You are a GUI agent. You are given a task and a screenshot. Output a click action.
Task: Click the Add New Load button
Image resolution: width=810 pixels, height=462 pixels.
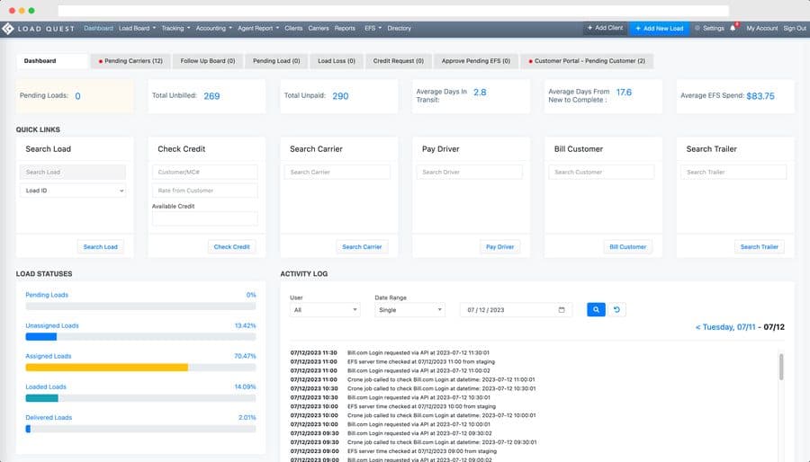659,29
